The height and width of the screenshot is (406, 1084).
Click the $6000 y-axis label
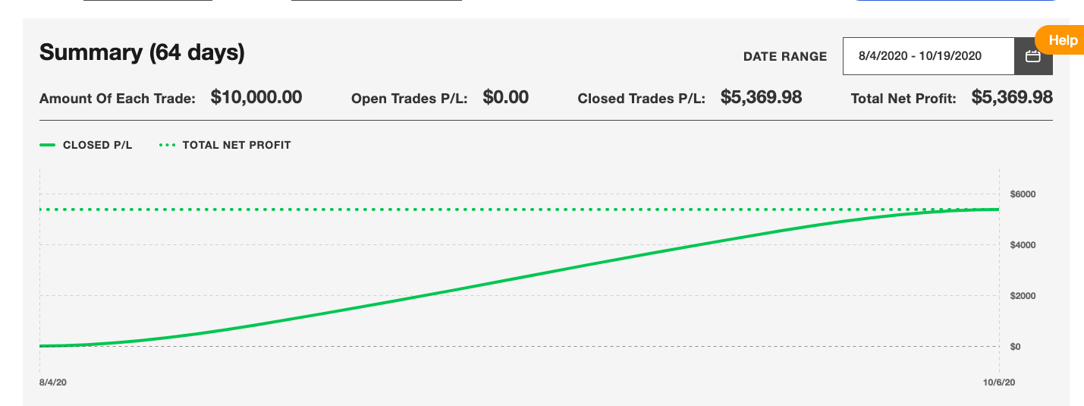pyautogui.click(x=1023, y=194)
